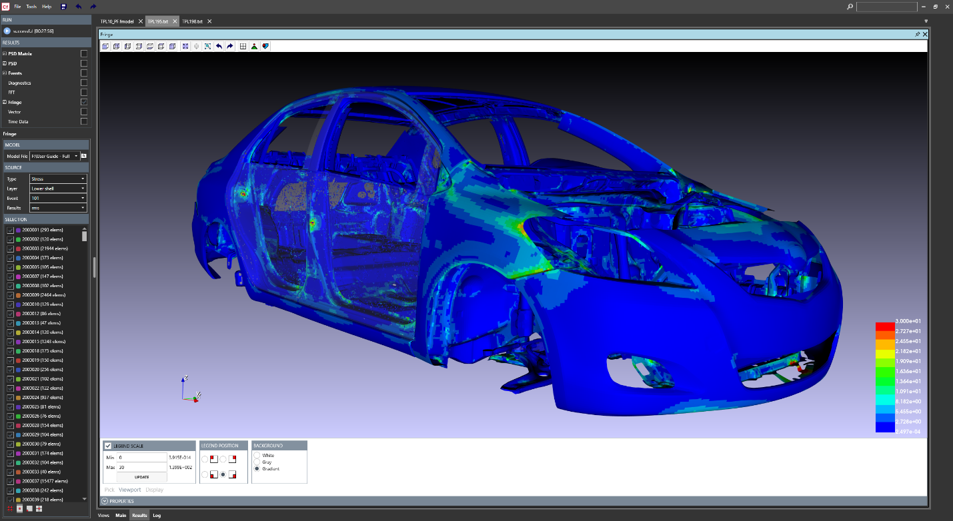This screenshot has height=521, width=953.
Task: Toggle the mesh grid icon in viewport toolbar
Action: click(243, 46)
